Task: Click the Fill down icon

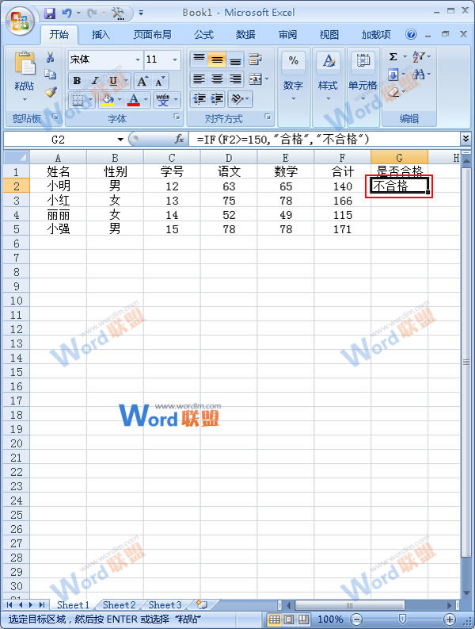Action: (x=393, y=75)
